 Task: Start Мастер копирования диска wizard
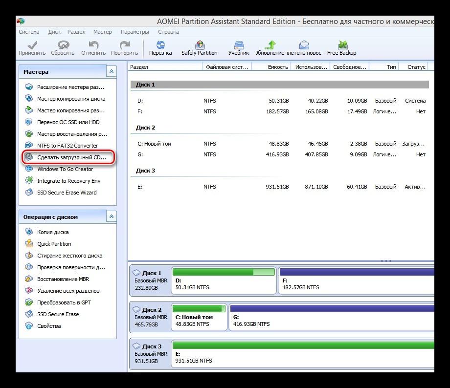65,99
